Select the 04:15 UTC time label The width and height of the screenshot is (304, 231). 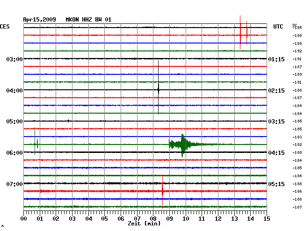pos(276,153)
